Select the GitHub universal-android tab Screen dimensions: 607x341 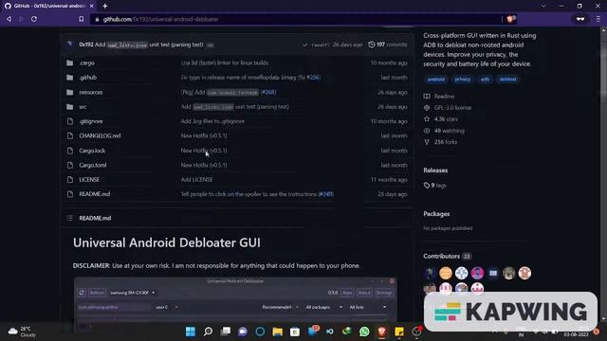(x=49, y=7)
